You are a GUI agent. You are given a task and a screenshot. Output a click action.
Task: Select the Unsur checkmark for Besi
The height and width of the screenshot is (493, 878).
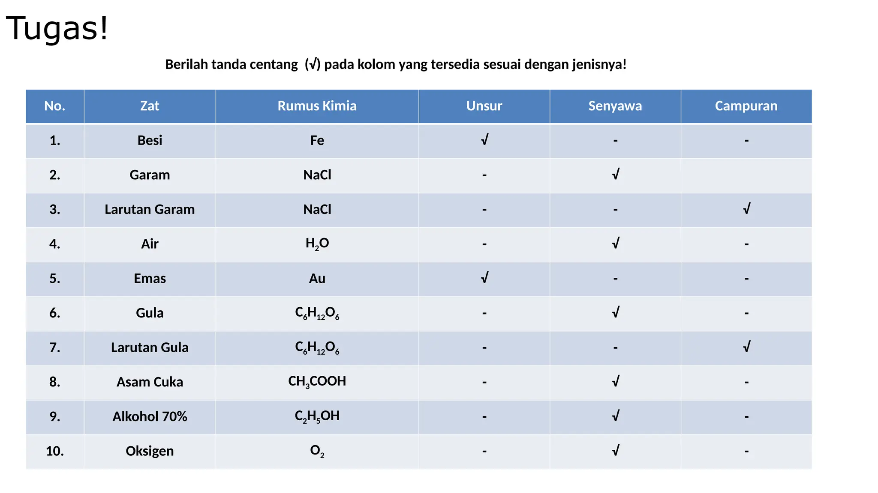coord(484,140)
